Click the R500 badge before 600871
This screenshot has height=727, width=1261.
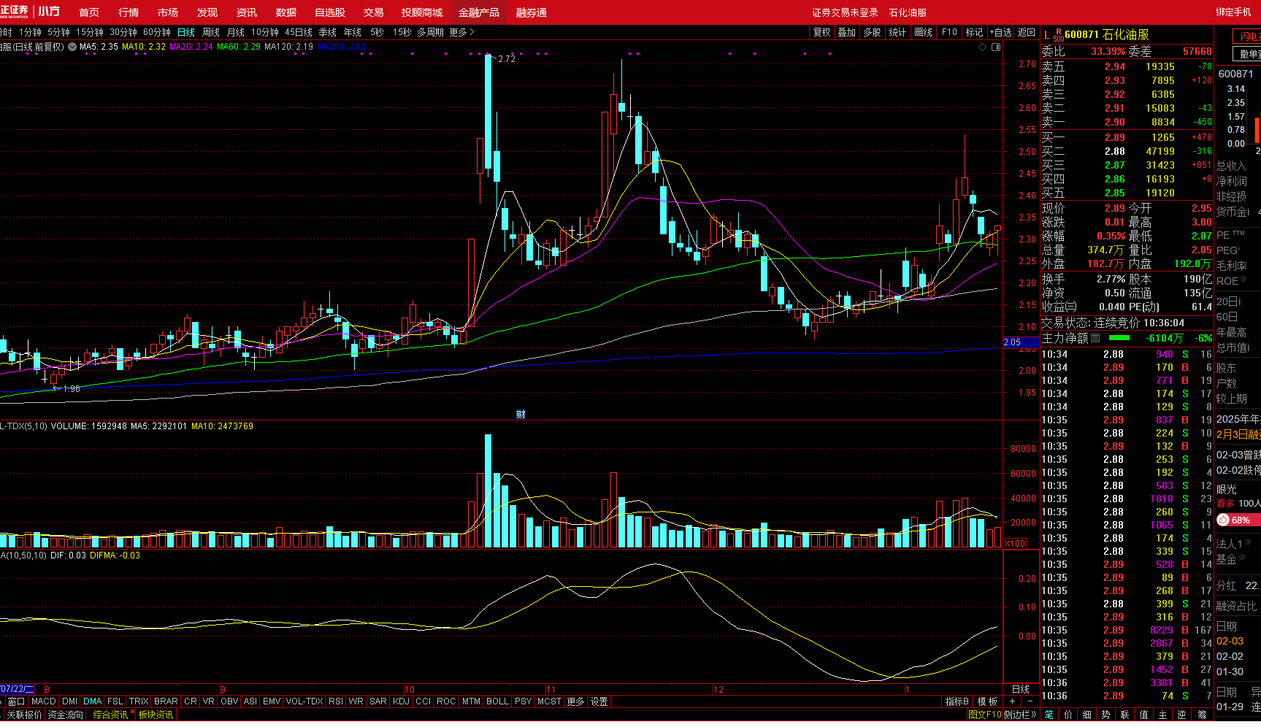[1059, 35]
